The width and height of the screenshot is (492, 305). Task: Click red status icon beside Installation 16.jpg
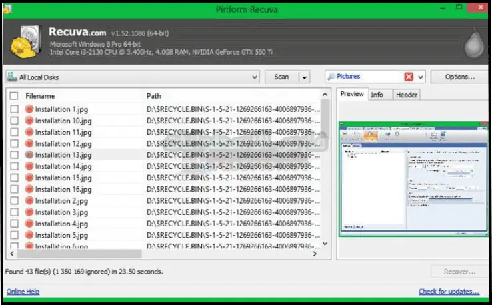coord(29,190)
